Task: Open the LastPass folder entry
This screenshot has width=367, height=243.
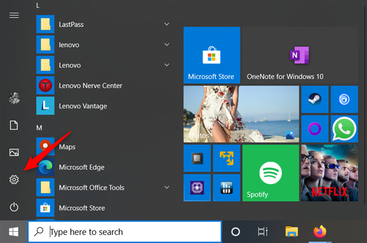Action: pos(104,24)
